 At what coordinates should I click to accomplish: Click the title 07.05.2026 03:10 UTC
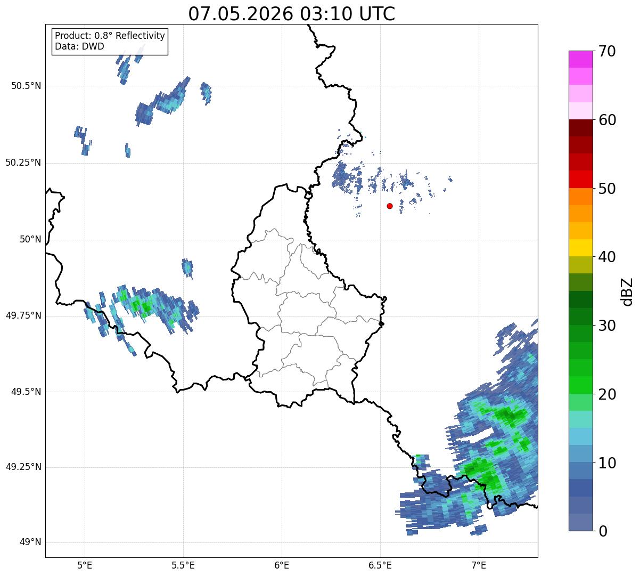292,13
